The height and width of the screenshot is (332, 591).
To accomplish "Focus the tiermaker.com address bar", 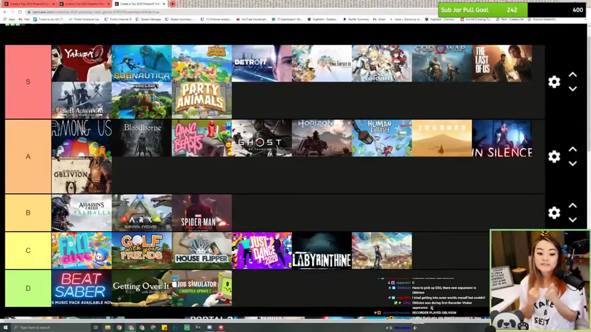I will coord(231,12).
